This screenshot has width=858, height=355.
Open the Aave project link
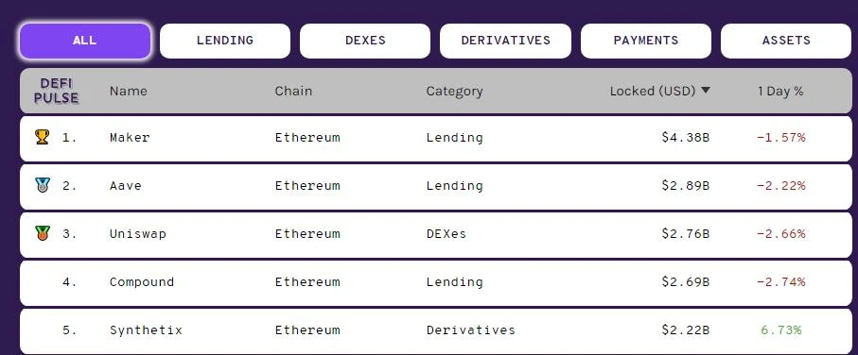[x=125, y=186]
